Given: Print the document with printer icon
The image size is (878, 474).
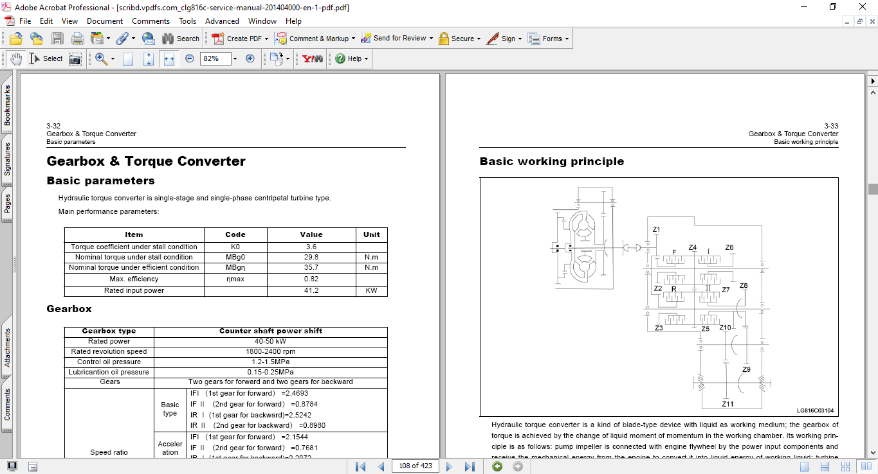Looking at the screenshot, I should coord(78,39).
